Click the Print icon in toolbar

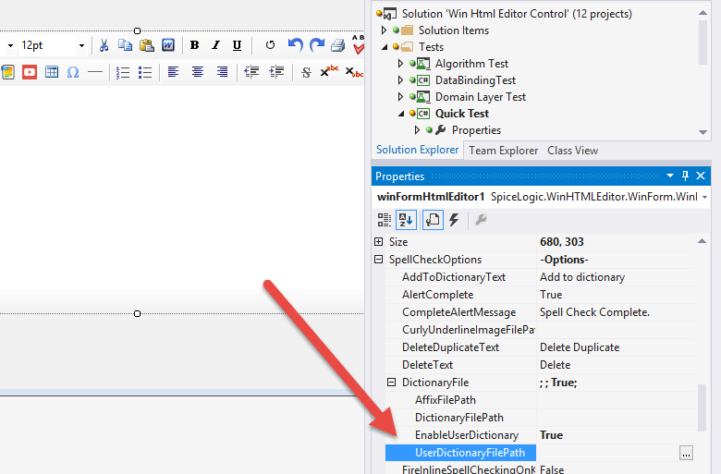(x=338, y=45)
